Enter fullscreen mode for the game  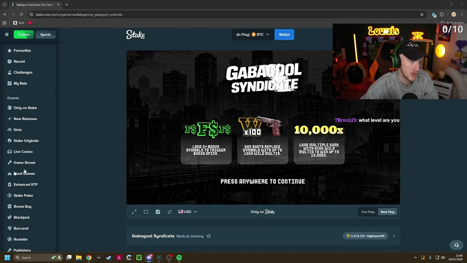pos(134,212)
